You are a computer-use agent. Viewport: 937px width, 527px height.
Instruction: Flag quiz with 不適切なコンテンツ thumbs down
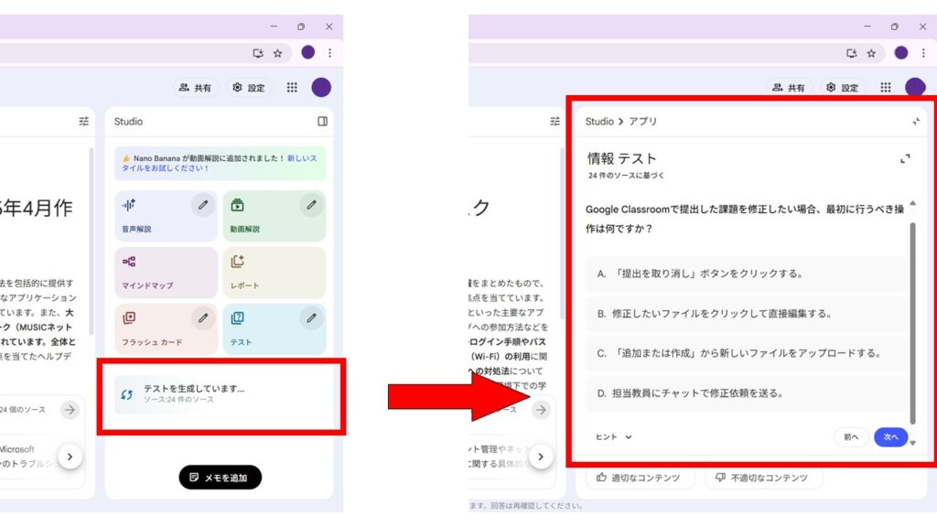[x=762, y=478]
